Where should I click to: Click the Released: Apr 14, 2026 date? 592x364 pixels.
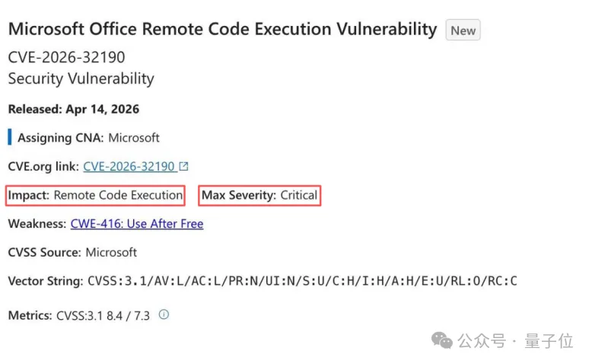point(74,109)
